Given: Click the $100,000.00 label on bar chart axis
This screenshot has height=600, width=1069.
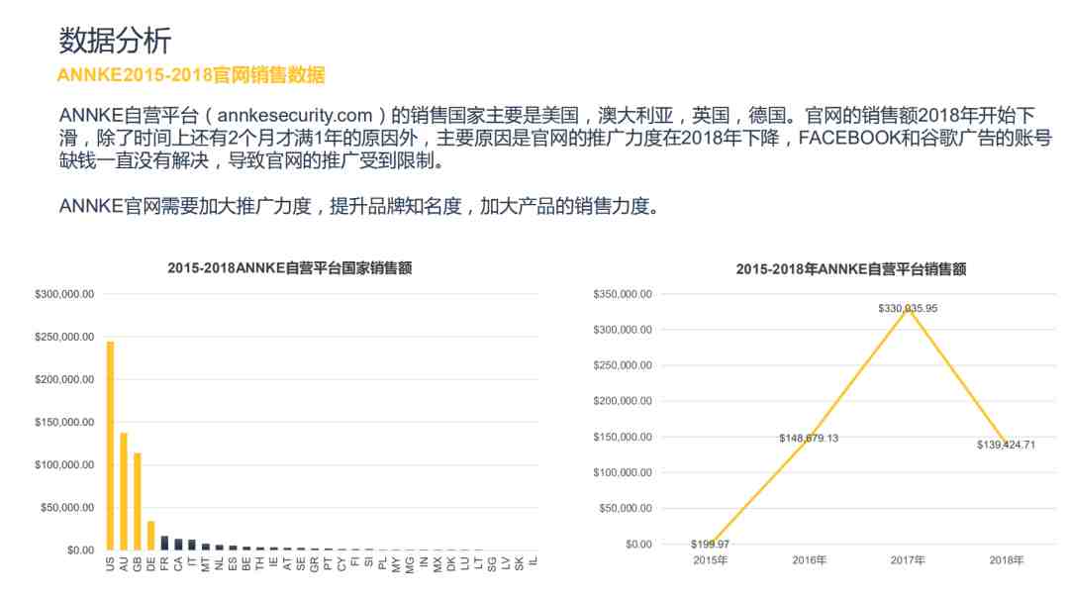Looking at the screenshot, I should pyautogui.click(x=64, y=465).
